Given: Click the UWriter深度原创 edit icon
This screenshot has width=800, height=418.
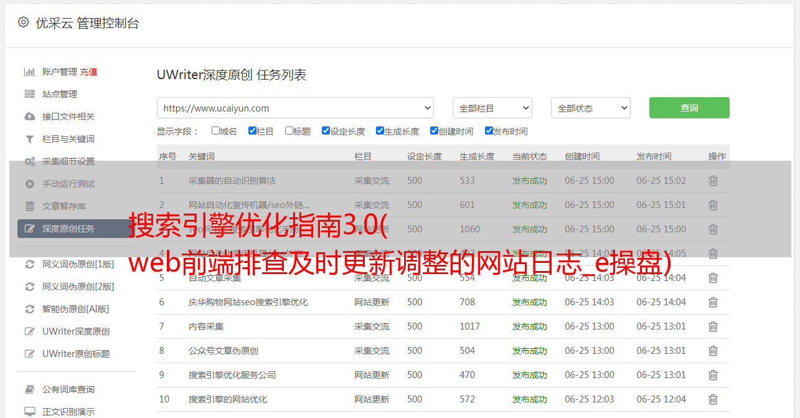Looking at the screenshot, I should pos(29,331).
